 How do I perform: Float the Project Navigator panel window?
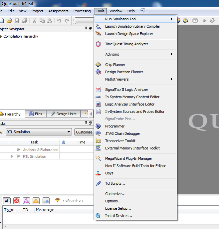(x=90, y=29)
